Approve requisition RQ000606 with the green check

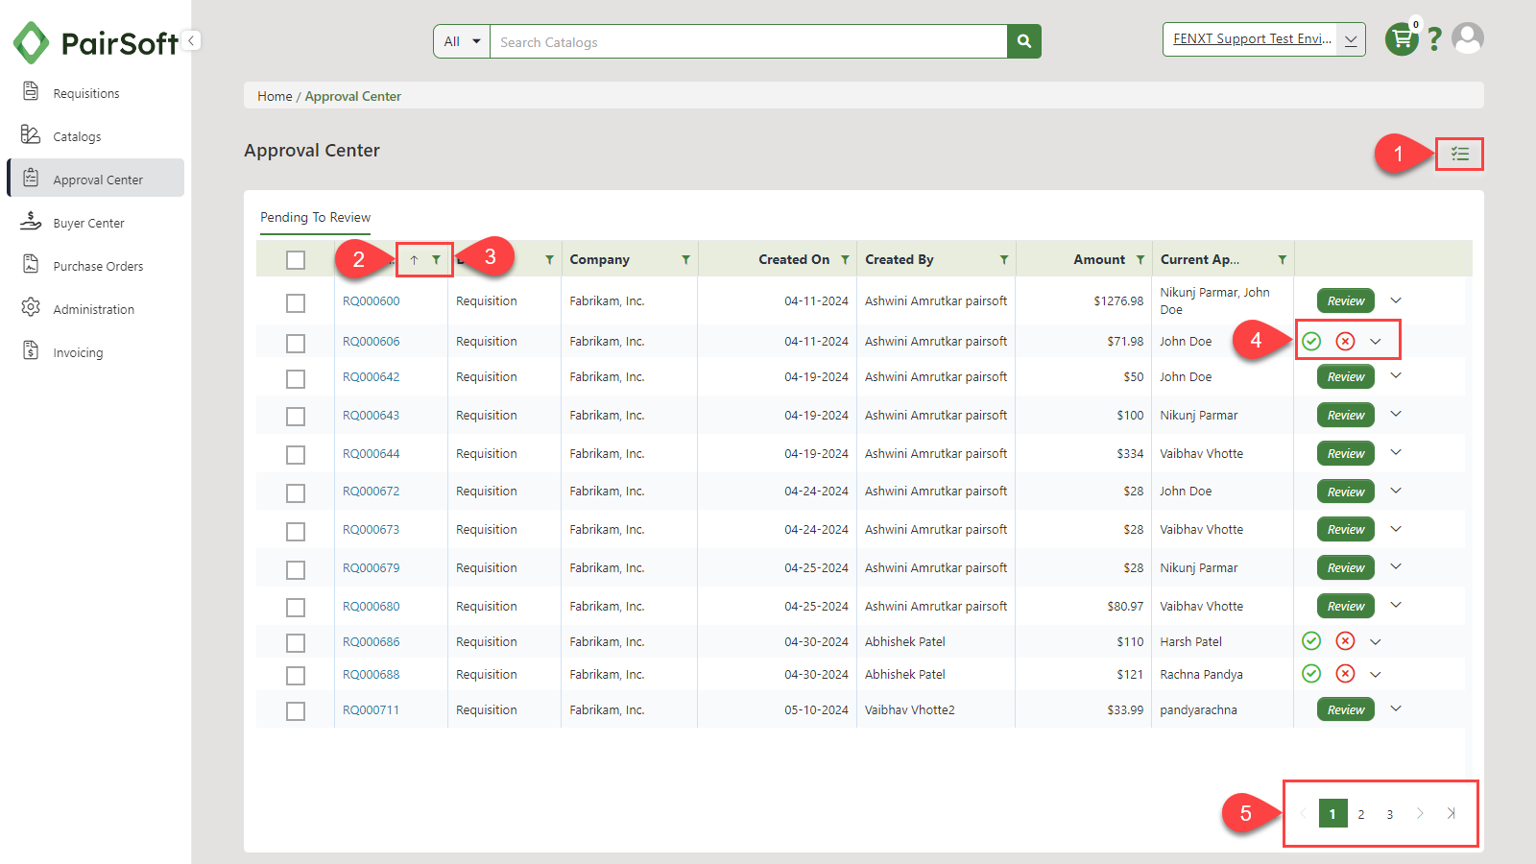coord(1311,341)
